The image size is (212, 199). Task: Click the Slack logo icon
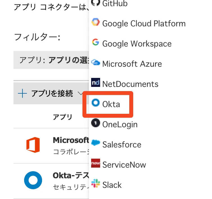96,184
